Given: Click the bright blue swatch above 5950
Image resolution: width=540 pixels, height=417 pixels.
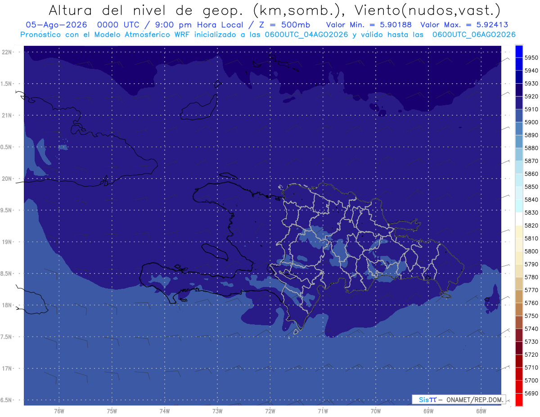Looking at the screenshot, I should (519, 51).
